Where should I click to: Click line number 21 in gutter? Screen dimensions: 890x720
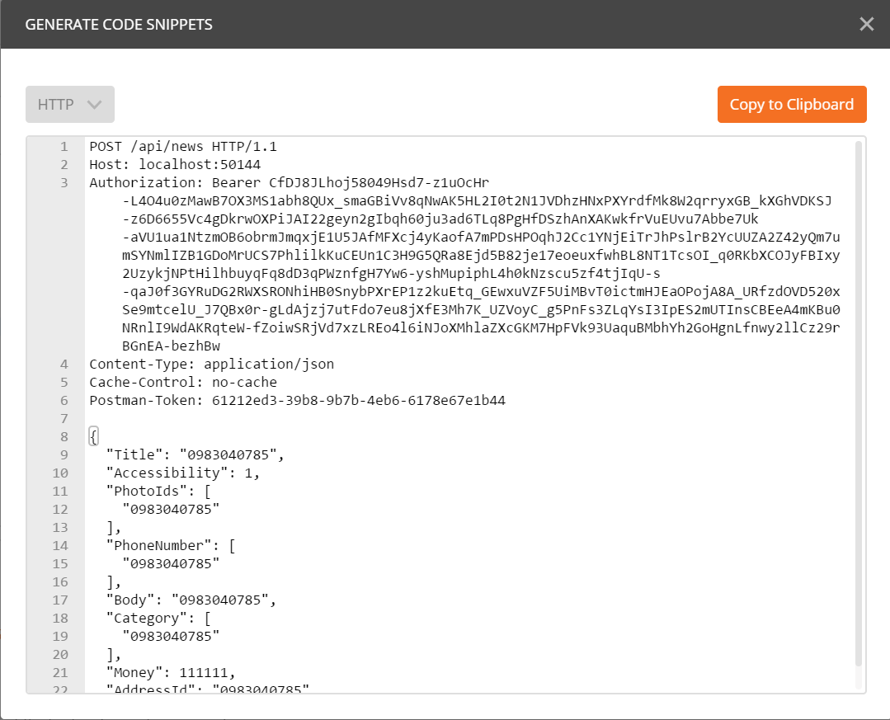[60, 673]
